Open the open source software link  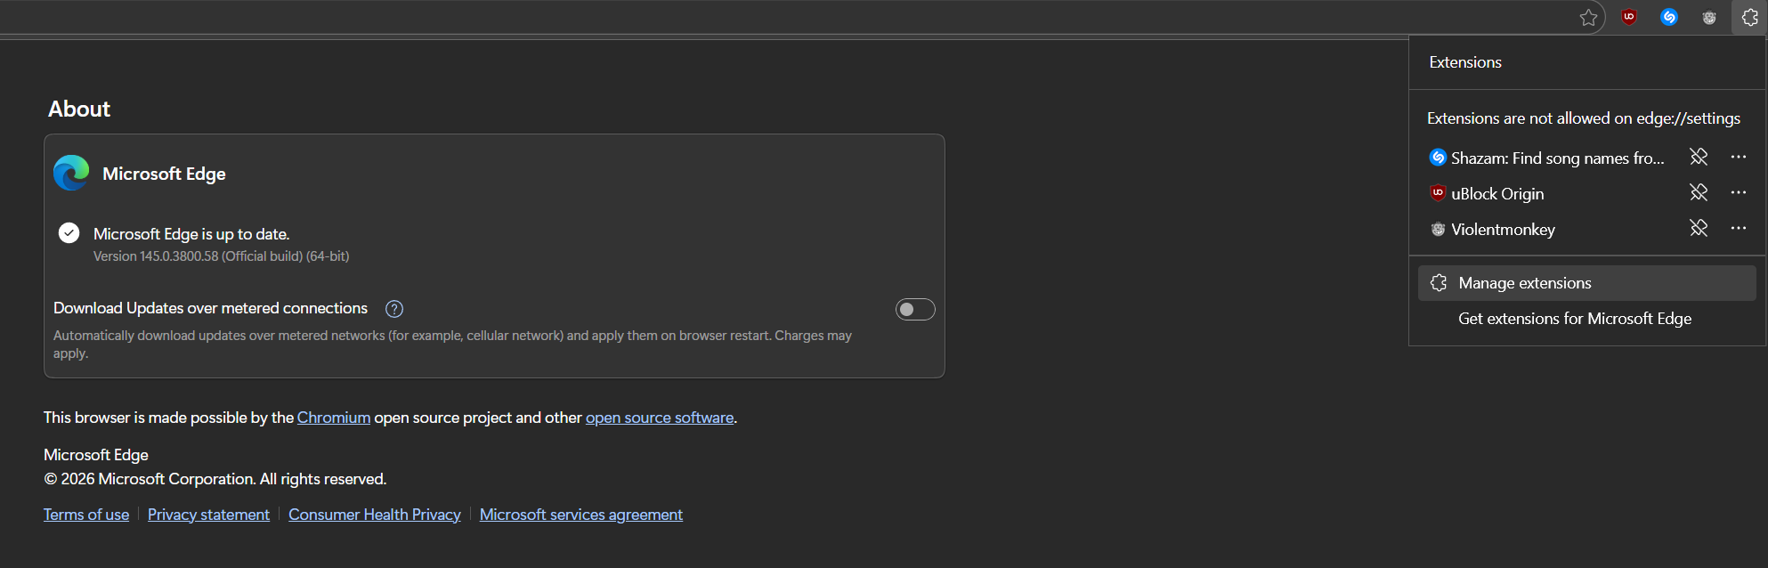coord(660,418)
